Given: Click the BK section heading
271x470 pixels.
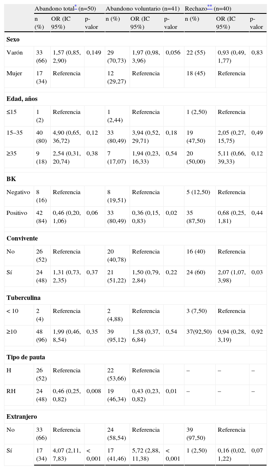Looking at the screenshot, I should click(x=11, y=179).
